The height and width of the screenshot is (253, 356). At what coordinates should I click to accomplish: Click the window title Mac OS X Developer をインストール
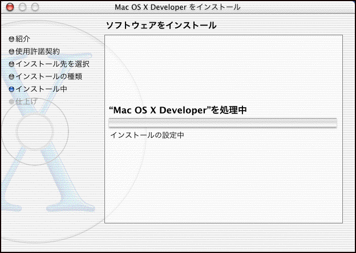(177, 7)
